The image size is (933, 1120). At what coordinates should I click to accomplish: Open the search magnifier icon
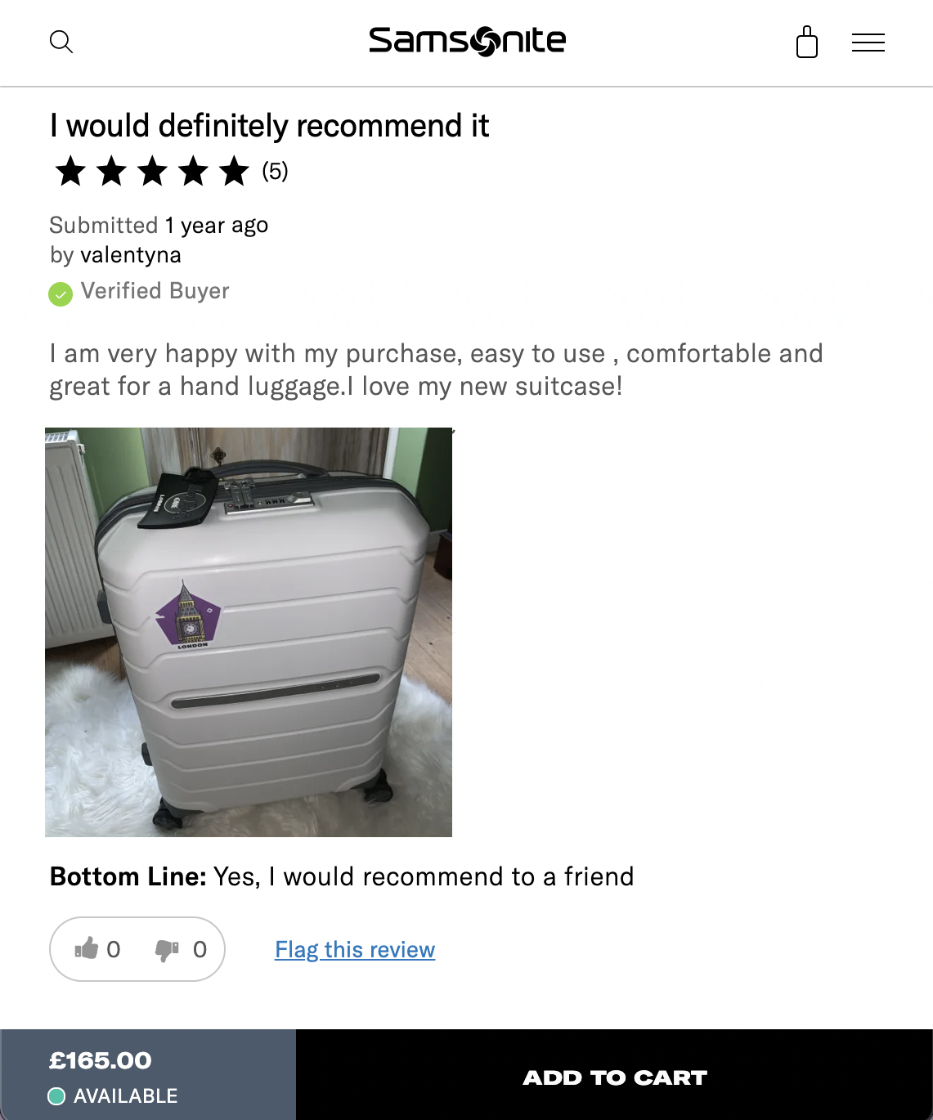click(x=61, y=42)
